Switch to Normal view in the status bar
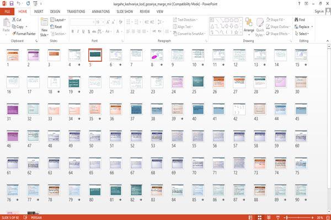This screenshot has width=331, height=220. (x=250, y=217)
